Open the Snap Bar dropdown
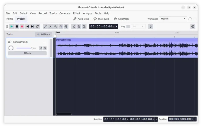This screenshot has width=202, height=127. [138, 26]
